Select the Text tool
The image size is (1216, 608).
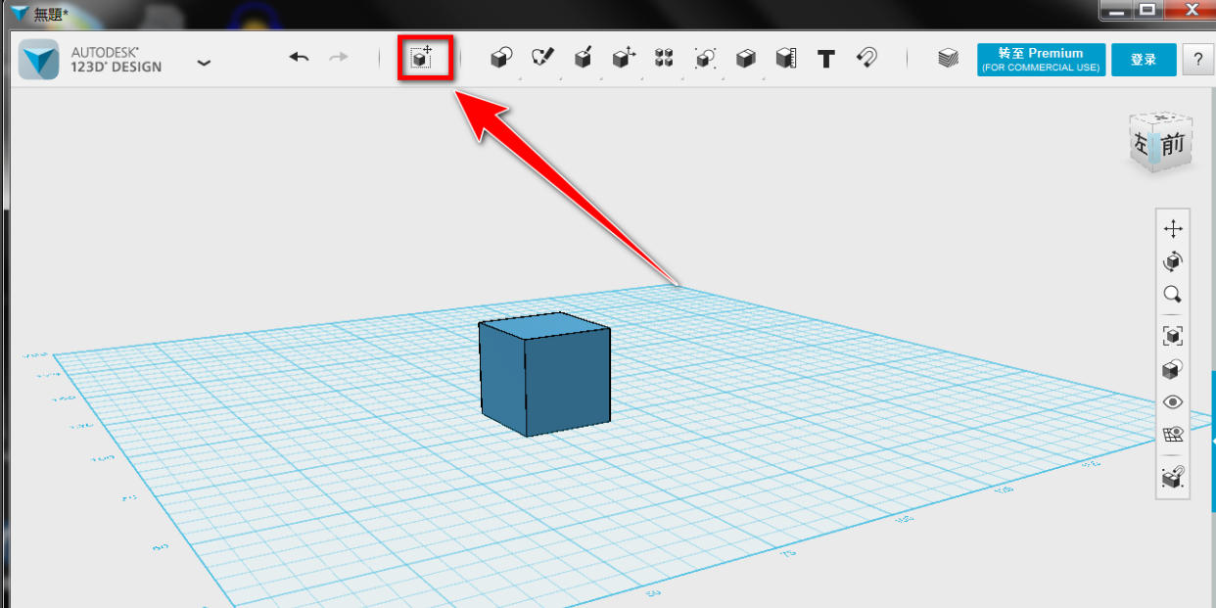pyautogui.click(x=826, y=59)
